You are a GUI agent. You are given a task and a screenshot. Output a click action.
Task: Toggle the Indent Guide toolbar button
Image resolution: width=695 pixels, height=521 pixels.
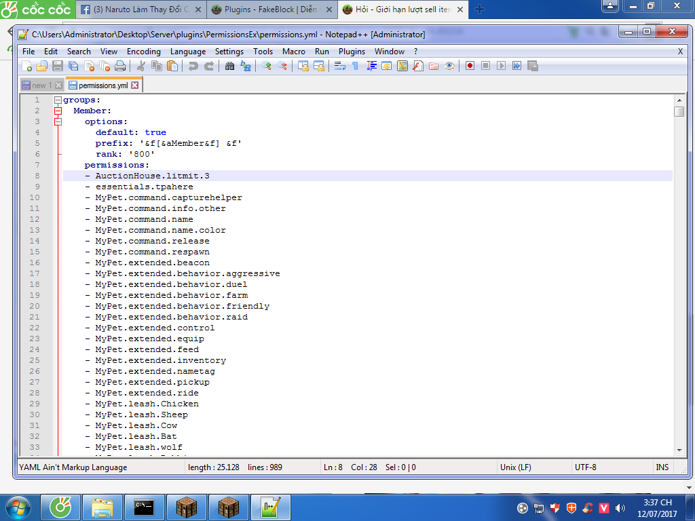pyautogui.click(x=371, y=66)
